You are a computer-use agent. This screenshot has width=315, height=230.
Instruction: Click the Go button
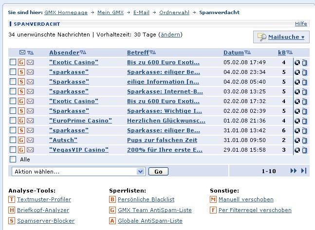[x=158, y=172]
